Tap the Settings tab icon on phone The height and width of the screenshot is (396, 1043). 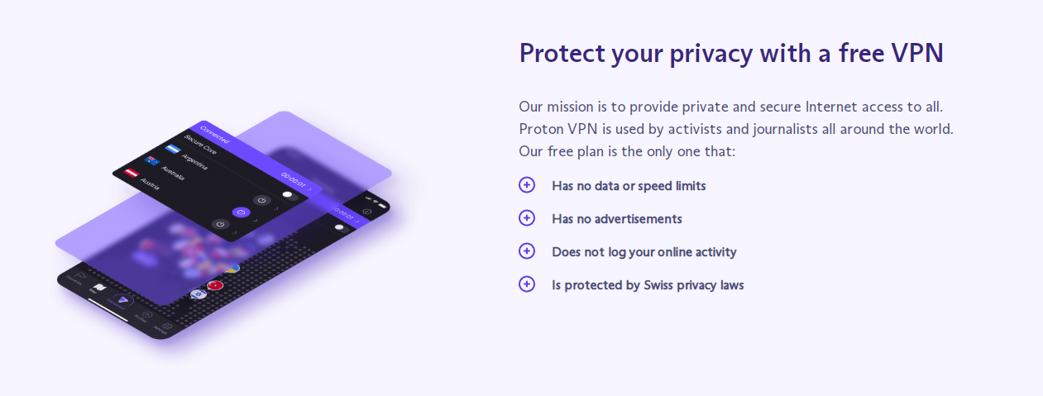[166, 327]
